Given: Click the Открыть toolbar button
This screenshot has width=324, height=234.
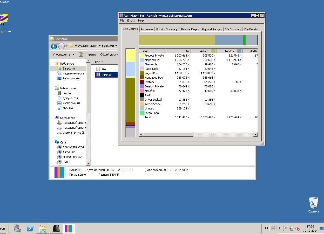Looking at the screenshot, I should 87,54.
